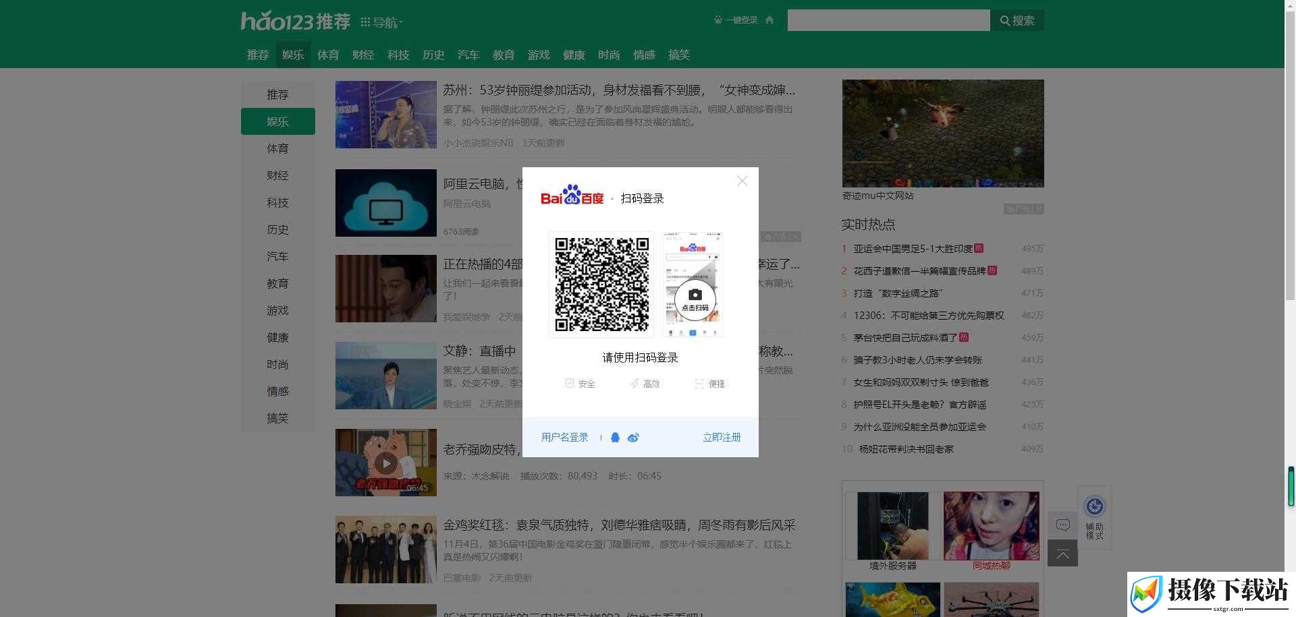Open hot topic 花西子道歉信

(x=919, y=271)
